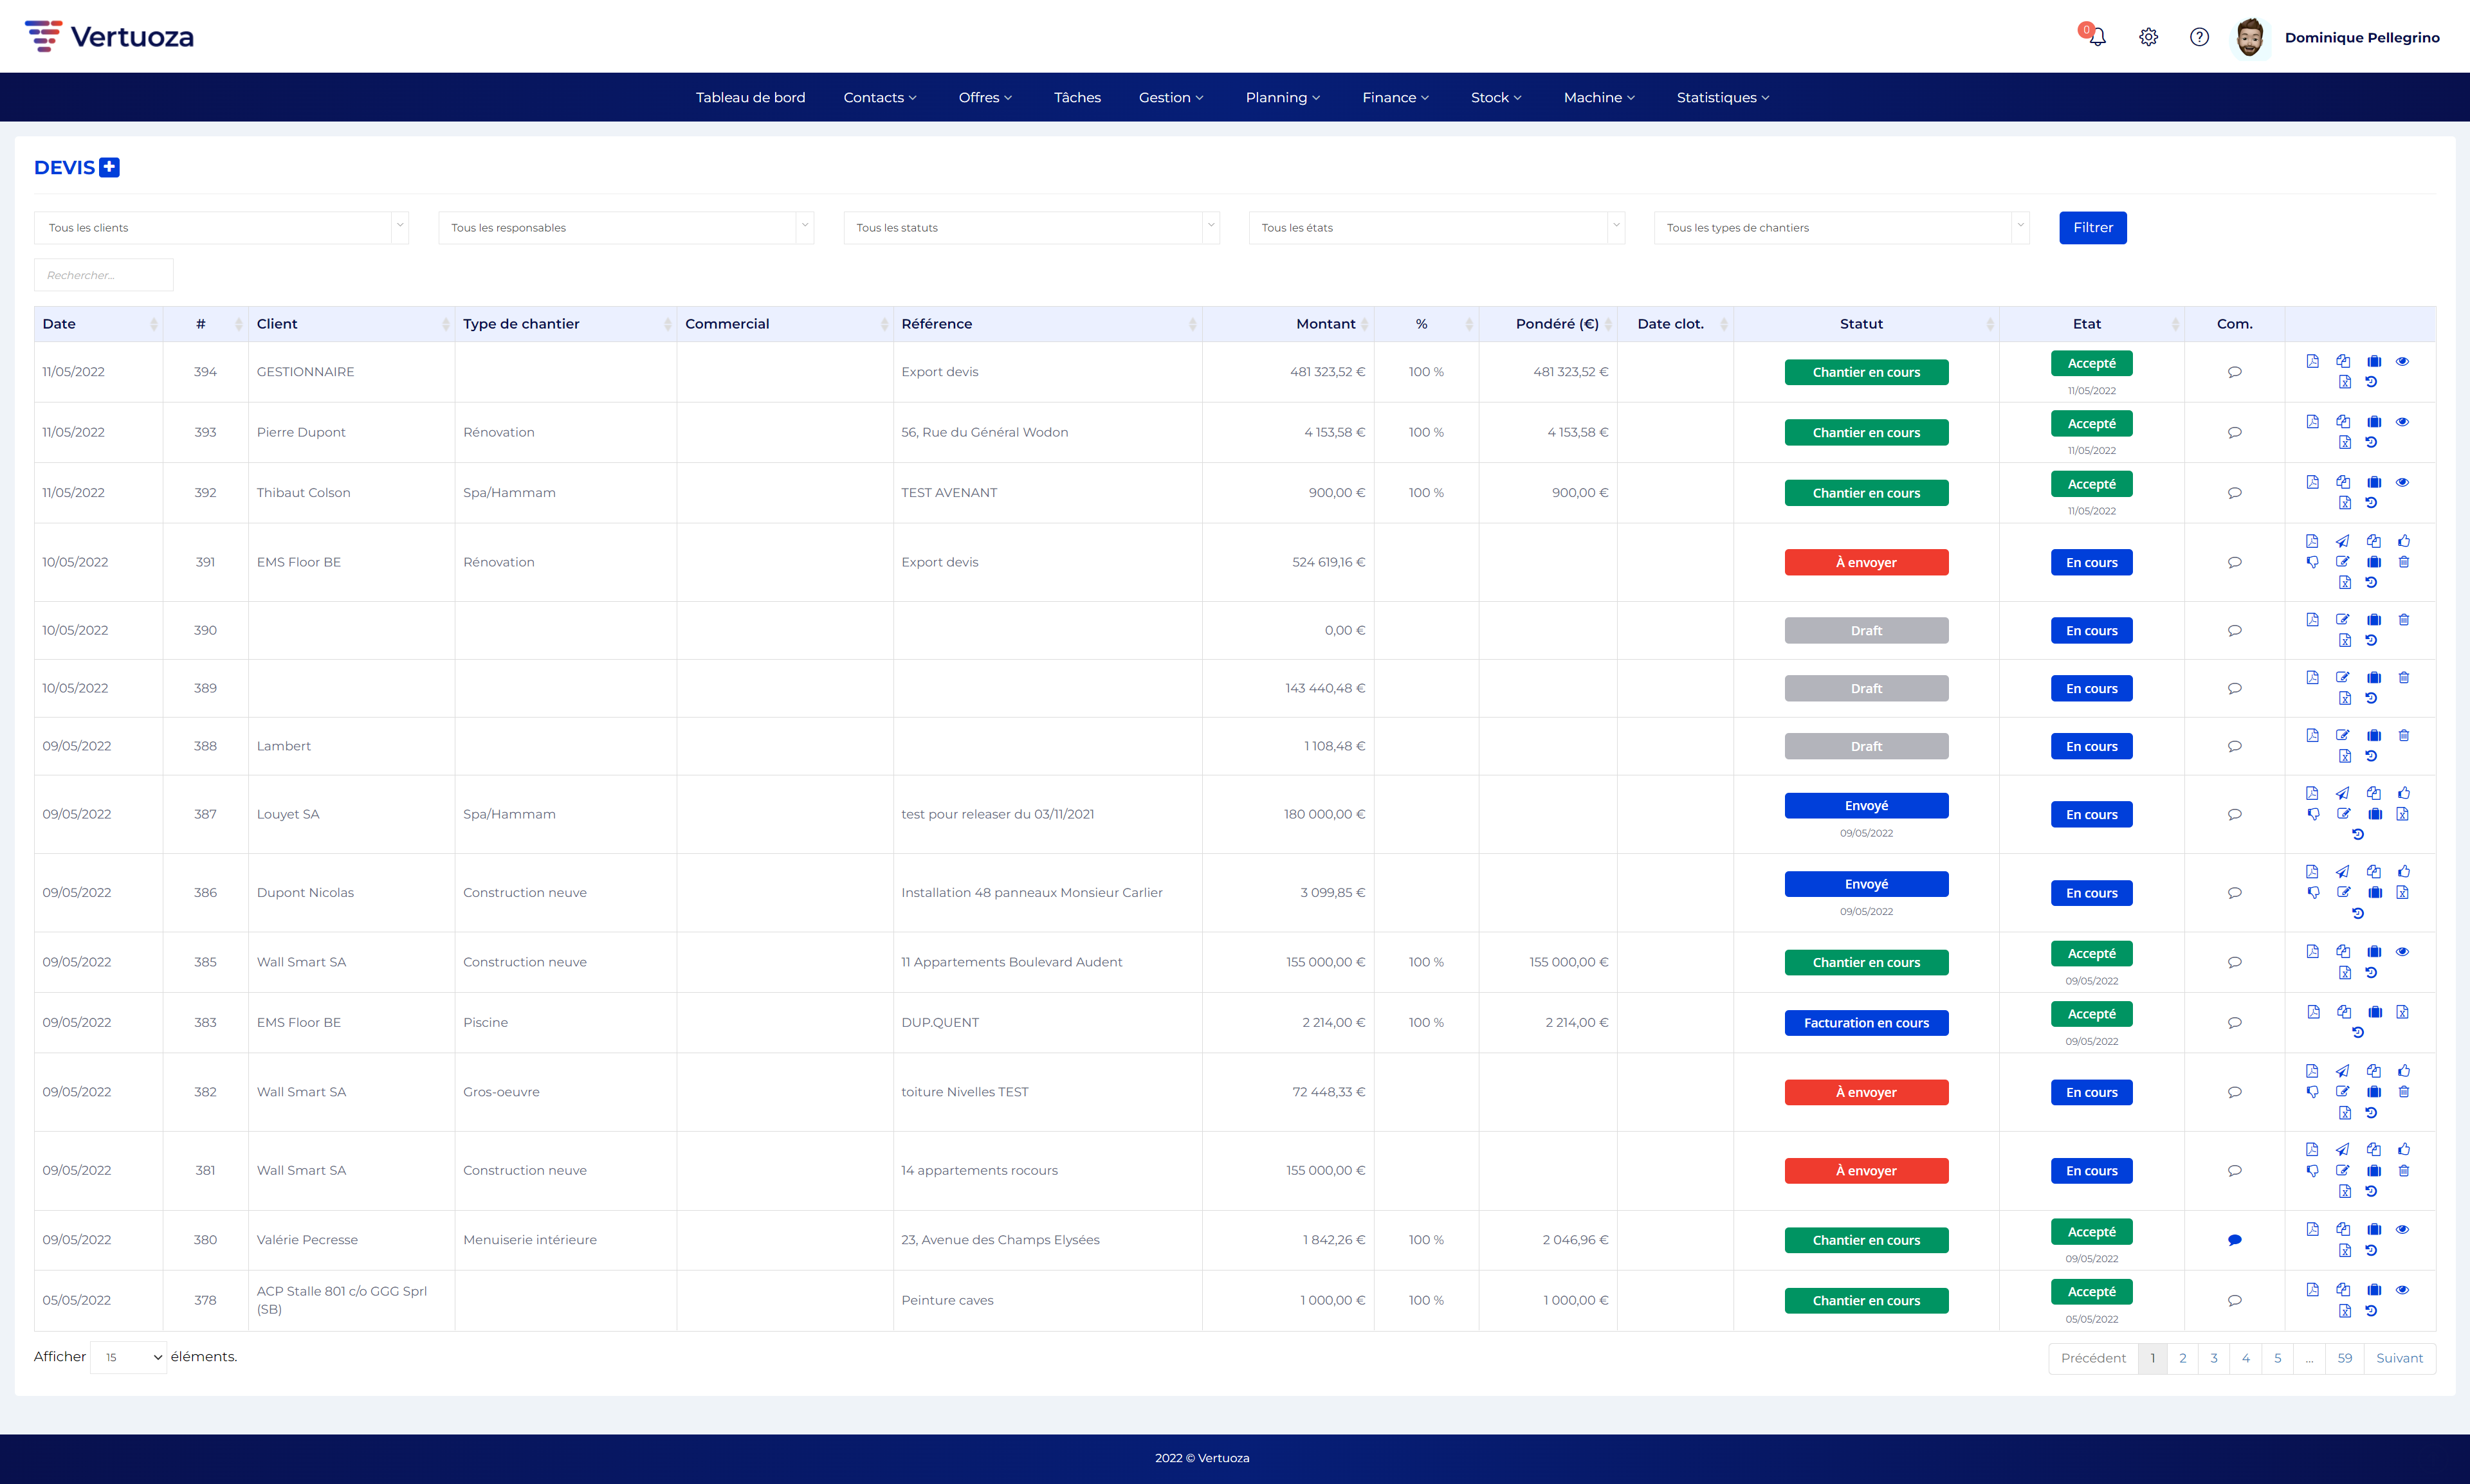This screenshot has width=2470, height=1484.
Task: Click pencil edit icon for devis 388
Action: pos(2342,735)
